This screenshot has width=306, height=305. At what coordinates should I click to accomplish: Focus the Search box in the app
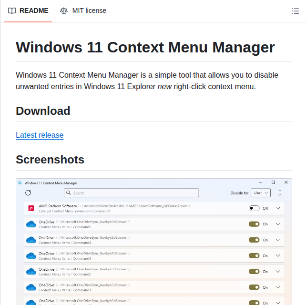click(x=132, y=193)
